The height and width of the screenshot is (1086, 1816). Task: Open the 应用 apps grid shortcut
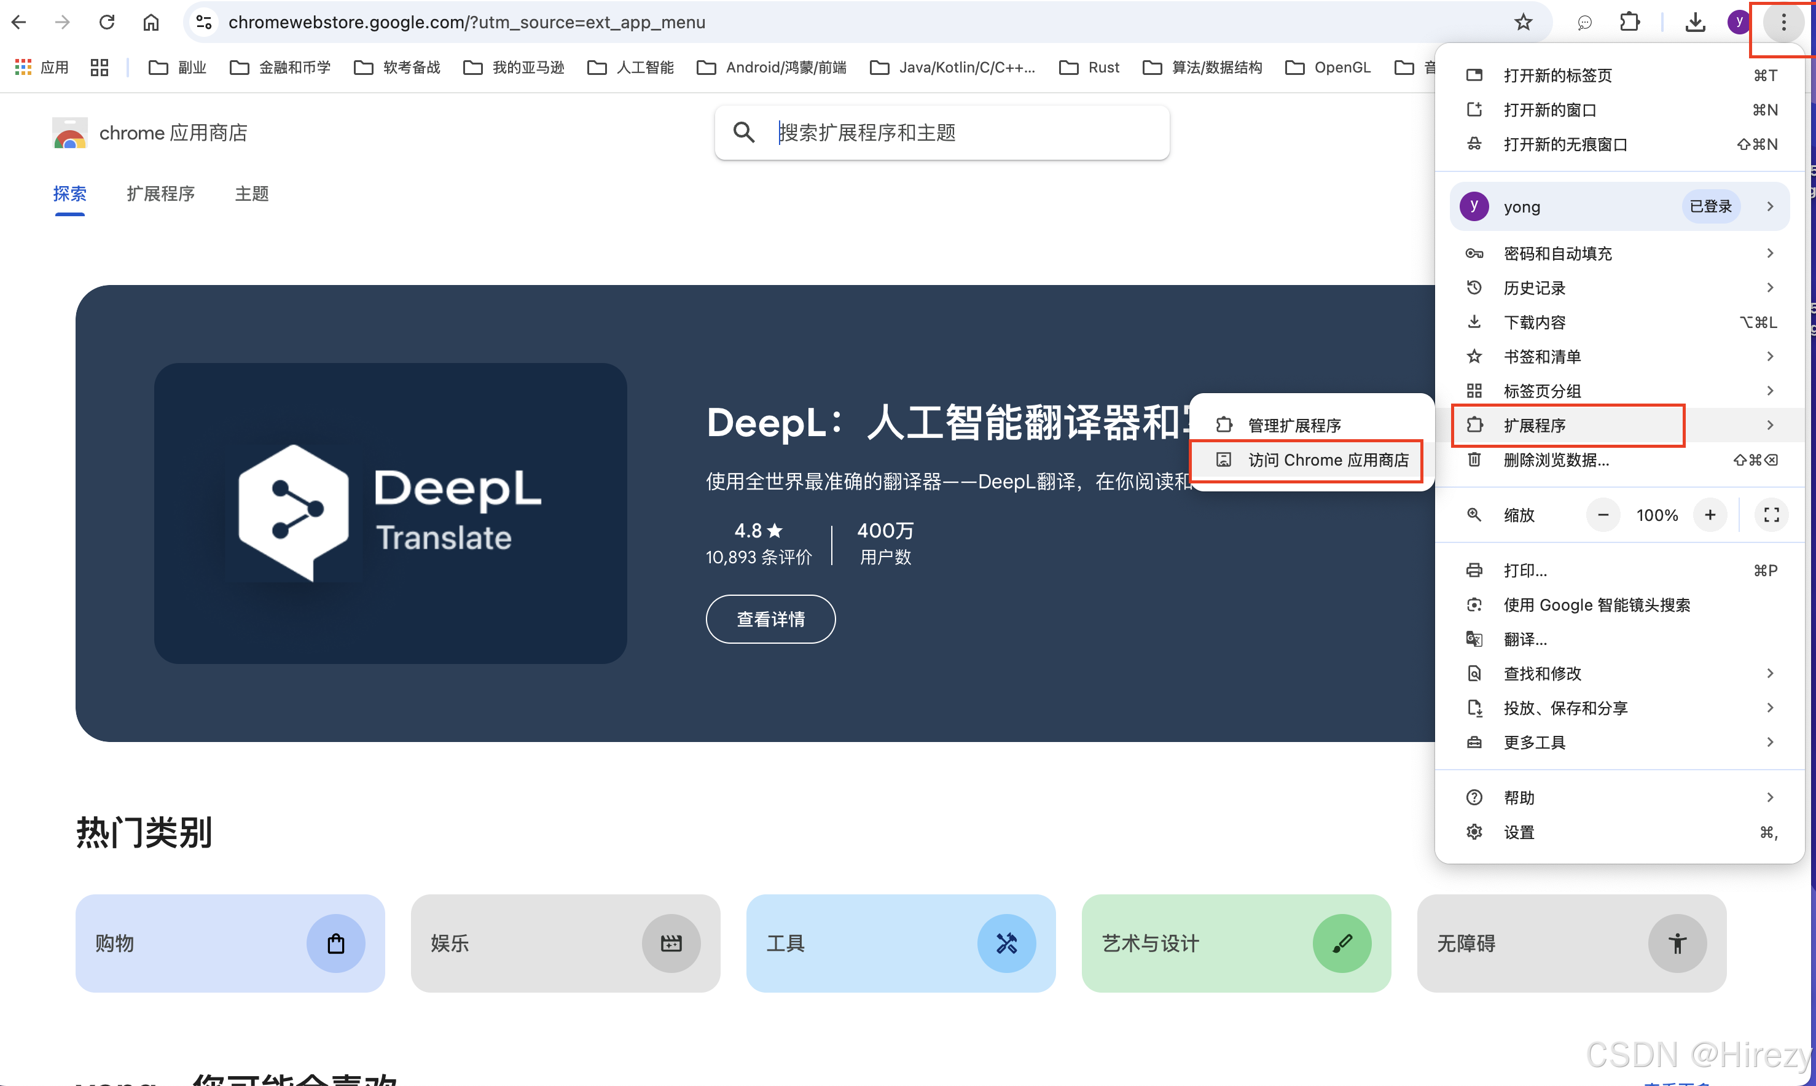[x=42, y=68]
